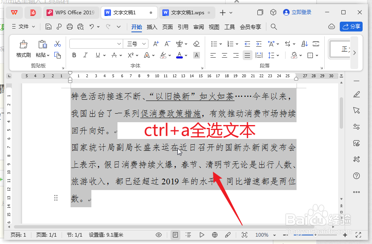Switch to the 插入 (Insert) ribbon tab
Screen dimensions: 372x244
tap(151, 27)
